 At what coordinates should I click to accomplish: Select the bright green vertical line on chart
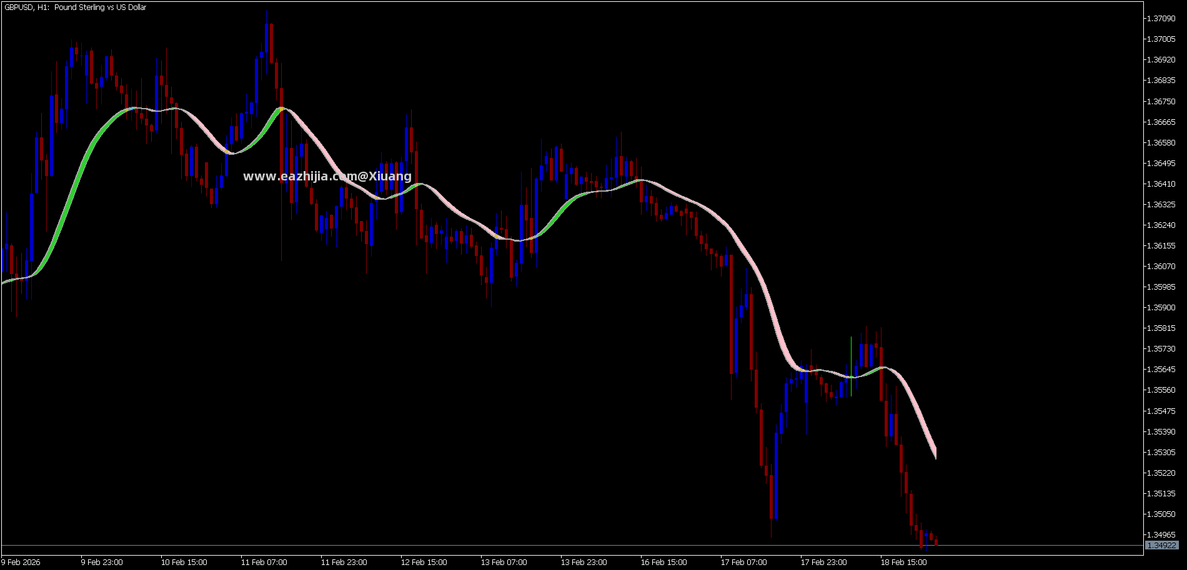(x=851, y=366)
